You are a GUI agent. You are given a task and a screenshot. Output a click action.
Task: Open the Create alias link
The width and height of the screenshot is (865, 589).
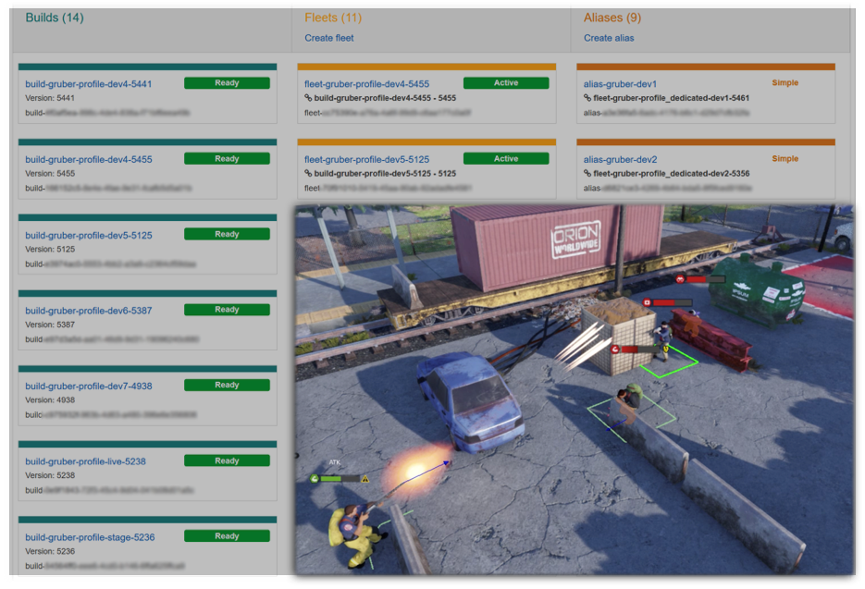click(x=609, y=38)
